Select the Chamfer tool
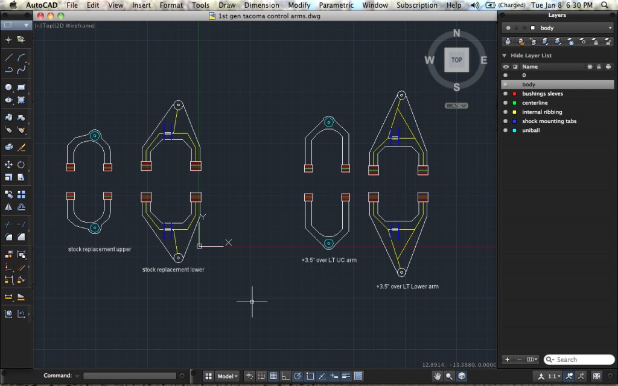This screenshot has height=386, width=618. pyautogui.click(x=21, y=236)
